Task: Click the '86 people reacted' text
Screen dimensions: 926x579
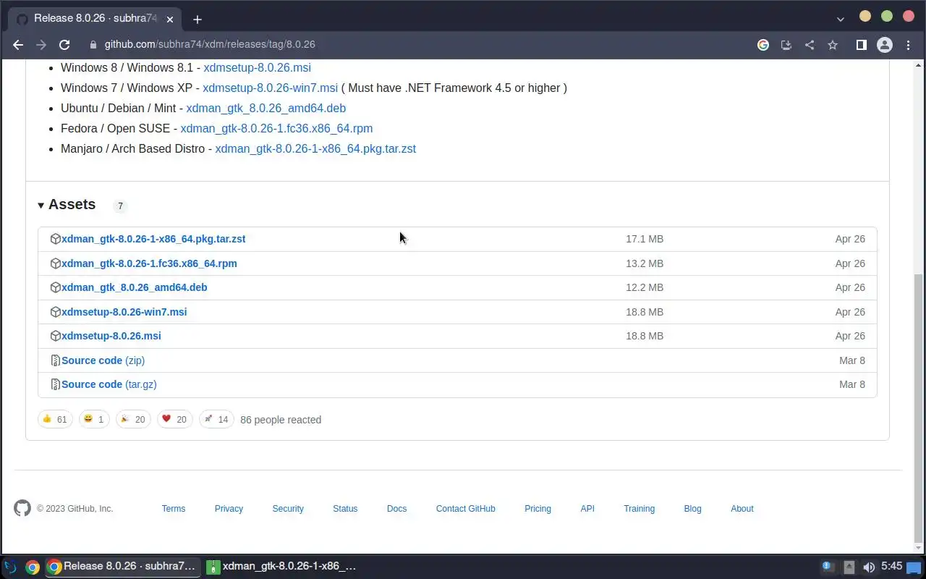Action: pos(281,420)
